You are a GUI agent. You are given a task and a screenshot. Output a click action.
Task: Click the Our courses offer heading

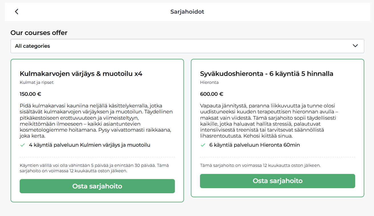click(39, 33)
